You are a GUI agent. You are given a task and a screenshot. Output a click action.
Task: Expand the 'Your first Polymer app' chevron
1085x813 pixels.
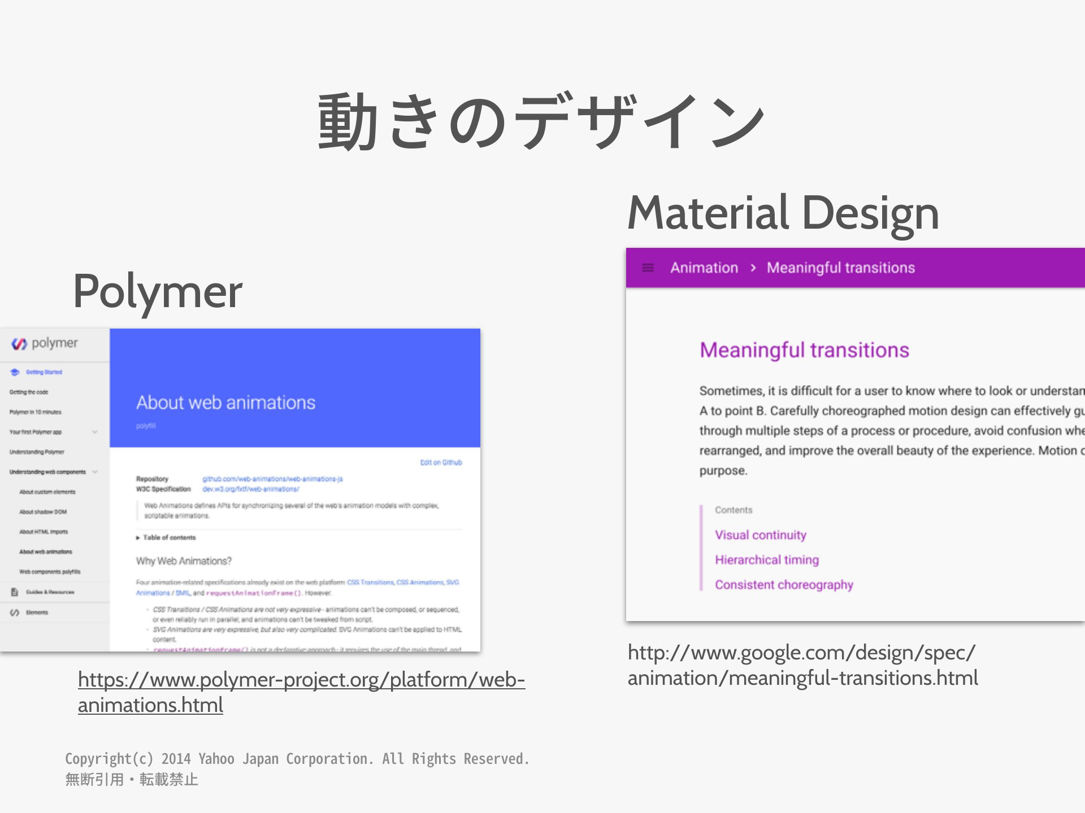click(x=95, y=432)
